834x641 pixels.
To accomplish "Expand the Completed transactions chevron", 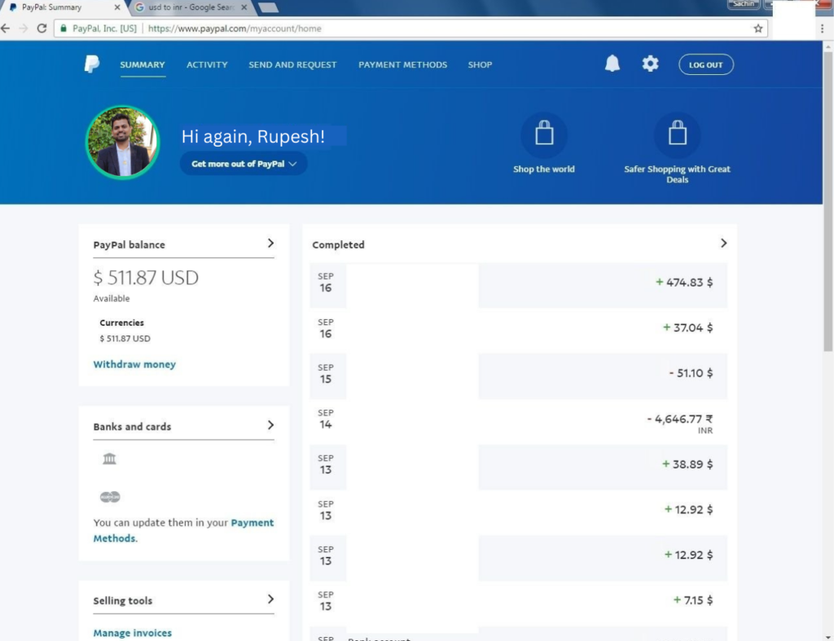I will (x=723, y=243).
